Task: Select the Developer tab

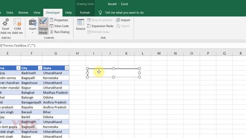Action: (x=53, y=13)
